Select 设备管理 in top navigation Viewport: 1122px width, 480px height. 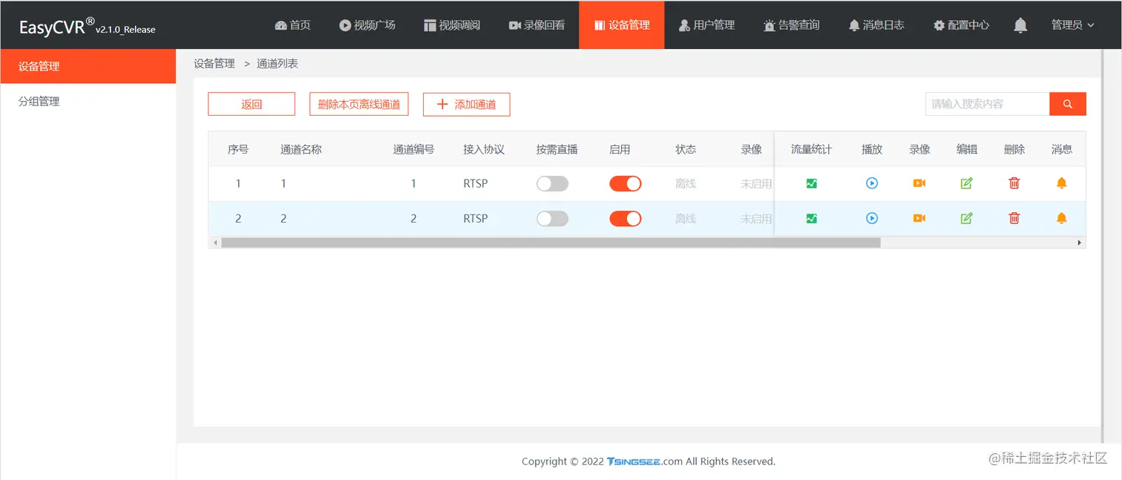coord(622,24)
